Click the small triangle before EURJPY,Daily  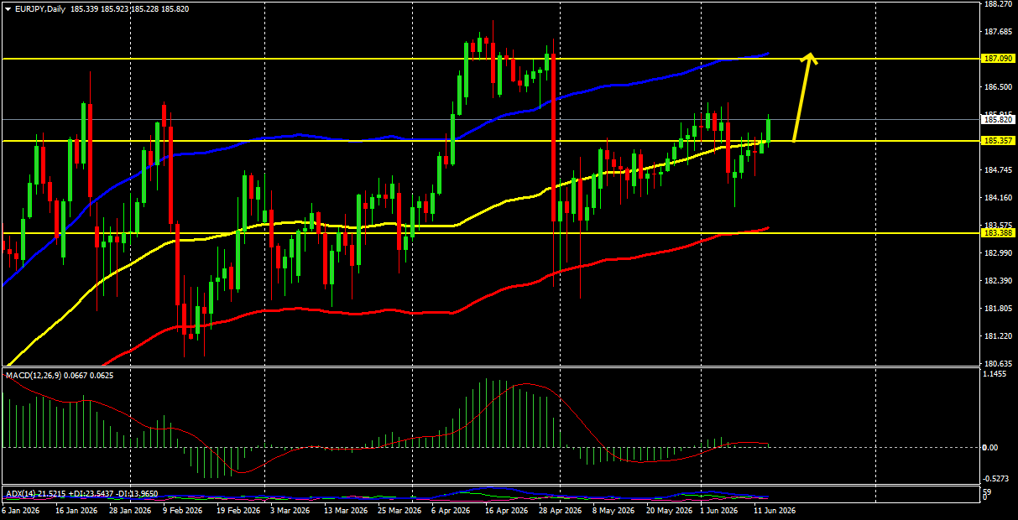click(x=8, y=8)
